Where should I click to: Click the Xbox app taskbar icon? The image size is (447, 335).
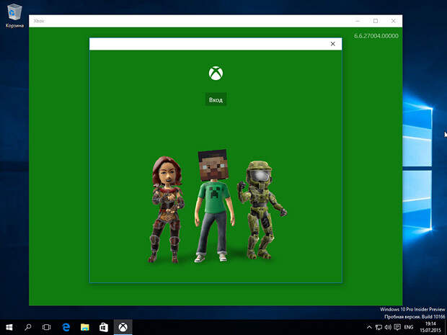click(123, 327)
